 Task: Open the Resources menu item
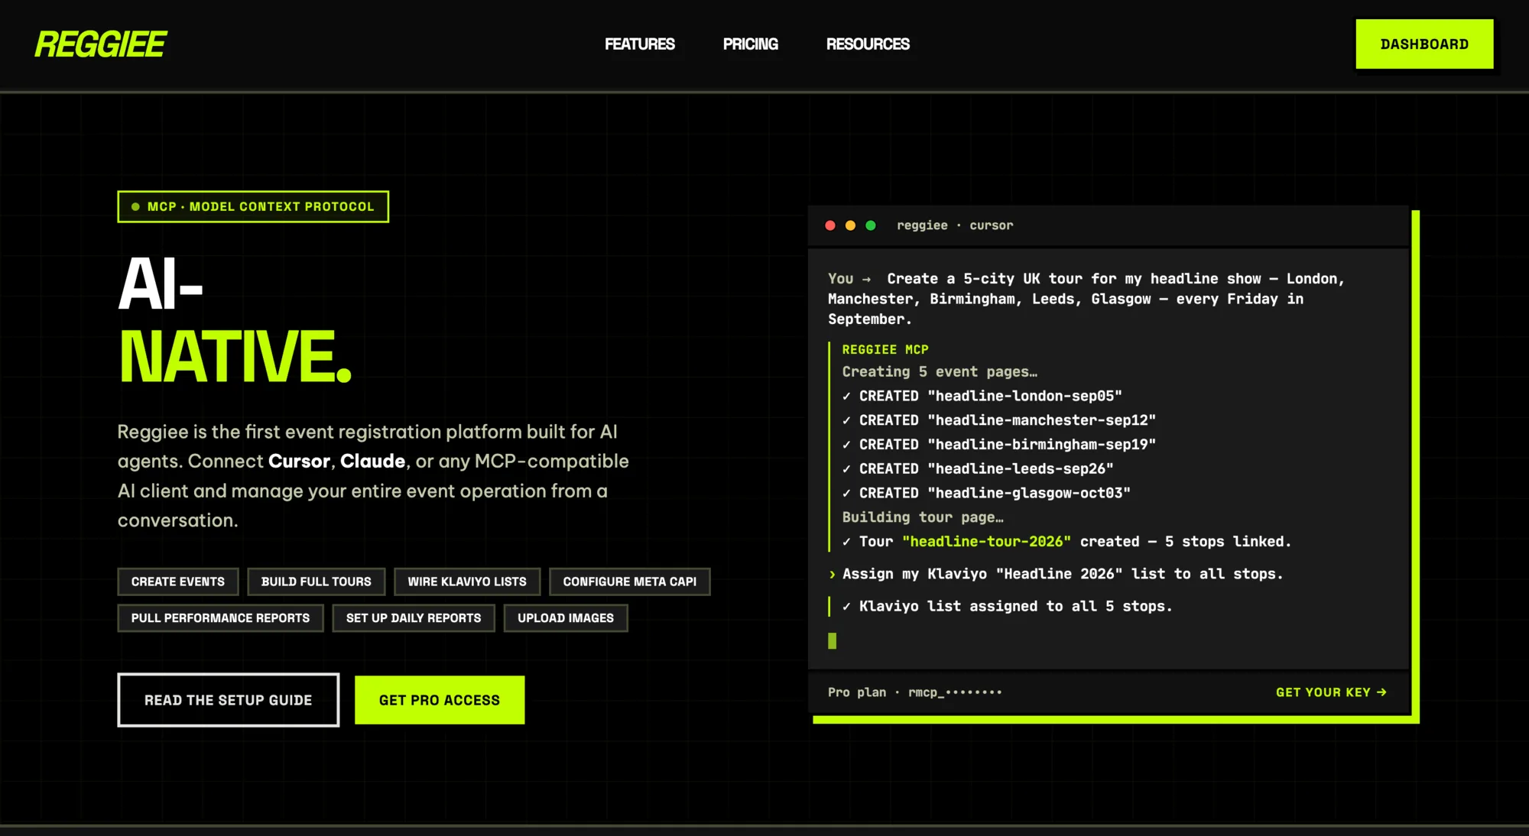coord(868,44)
